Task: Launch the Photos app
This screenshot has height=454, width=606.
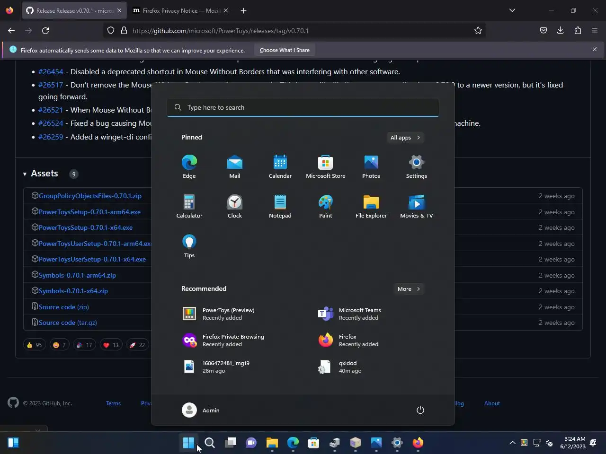Action: pyautogui.click(x=371, y=166)
